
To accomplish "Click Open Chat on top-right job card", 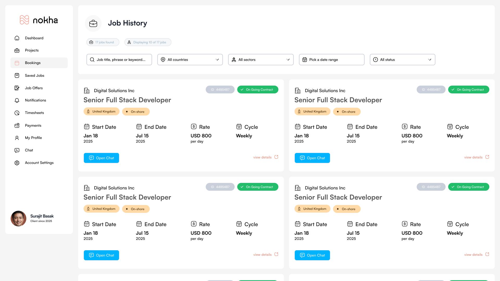I will coord(312,158).
